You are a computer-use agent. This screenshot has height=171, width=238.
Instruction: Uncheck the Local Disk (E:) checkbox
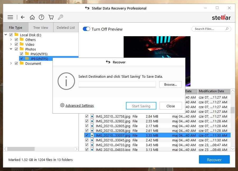click(11, 35)
